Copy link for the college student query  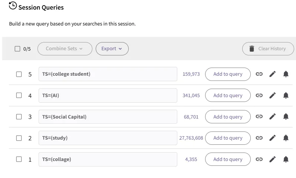tap(259, 74)
